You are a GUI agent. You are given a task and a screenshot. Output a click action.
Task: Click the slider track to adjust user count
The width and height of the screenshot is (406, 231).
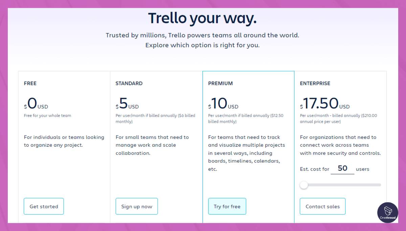click(342, 185)
